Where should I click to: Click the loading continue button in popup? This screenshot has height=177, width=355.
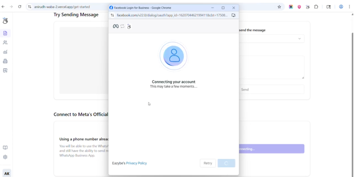(226, 163)
